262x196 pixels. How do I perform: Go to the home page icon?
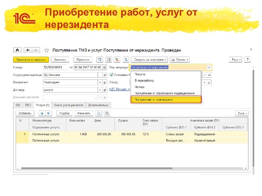coord(17,50)
